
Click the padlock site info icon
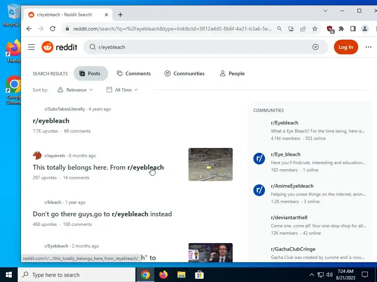click(x=67, y=29)
